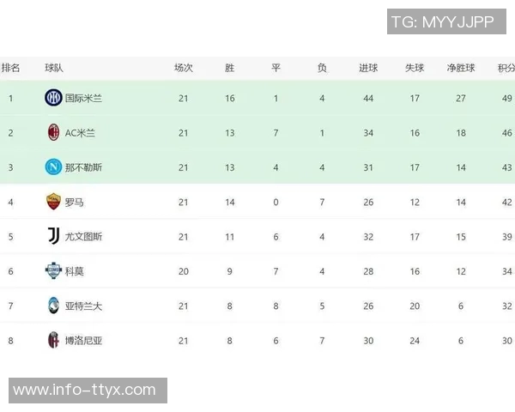Click the 排名 column header
515x412 pixels.
pyautogui.click(x=11, y=68)
